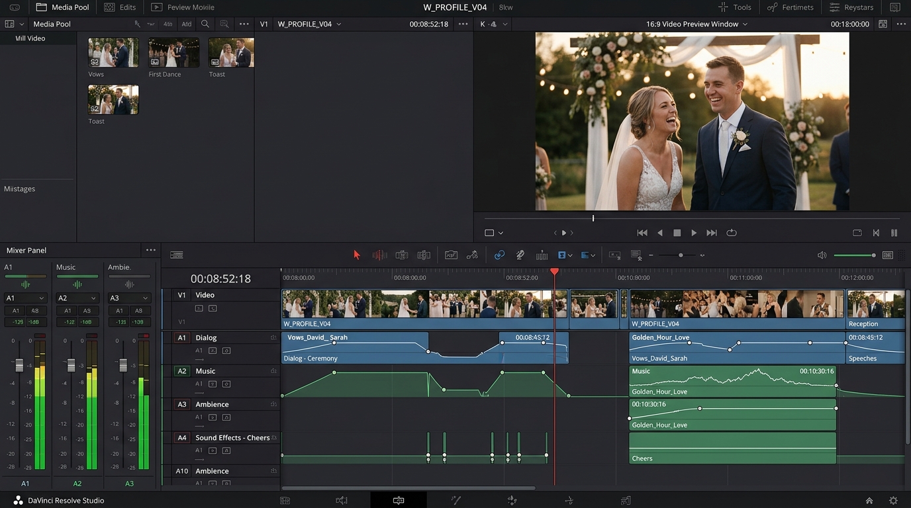Click the Atd button in Media Pool header

click(x=187, y=24)
